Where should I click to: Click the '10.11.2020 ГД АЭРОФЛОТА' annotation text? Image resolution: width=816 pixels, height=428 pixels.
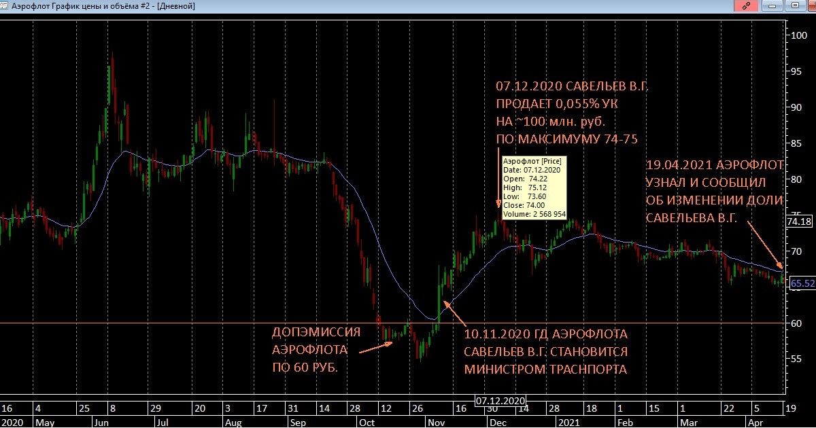(x=546, y=334)
